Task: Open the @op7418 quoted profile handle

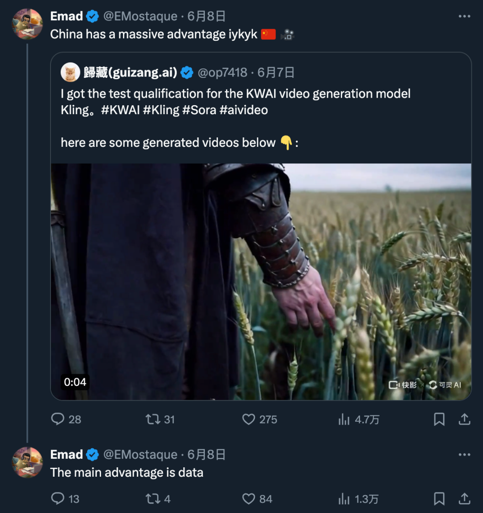Action: click(222, 73)
